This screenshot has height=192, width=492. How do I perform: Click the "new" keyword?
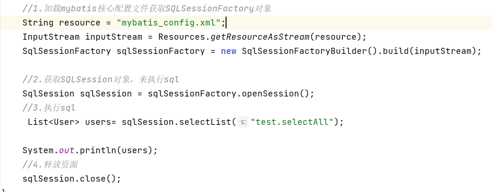tap(228, 51)
